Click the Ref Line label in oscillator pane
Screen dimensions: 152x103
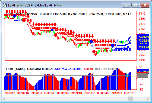107,69
